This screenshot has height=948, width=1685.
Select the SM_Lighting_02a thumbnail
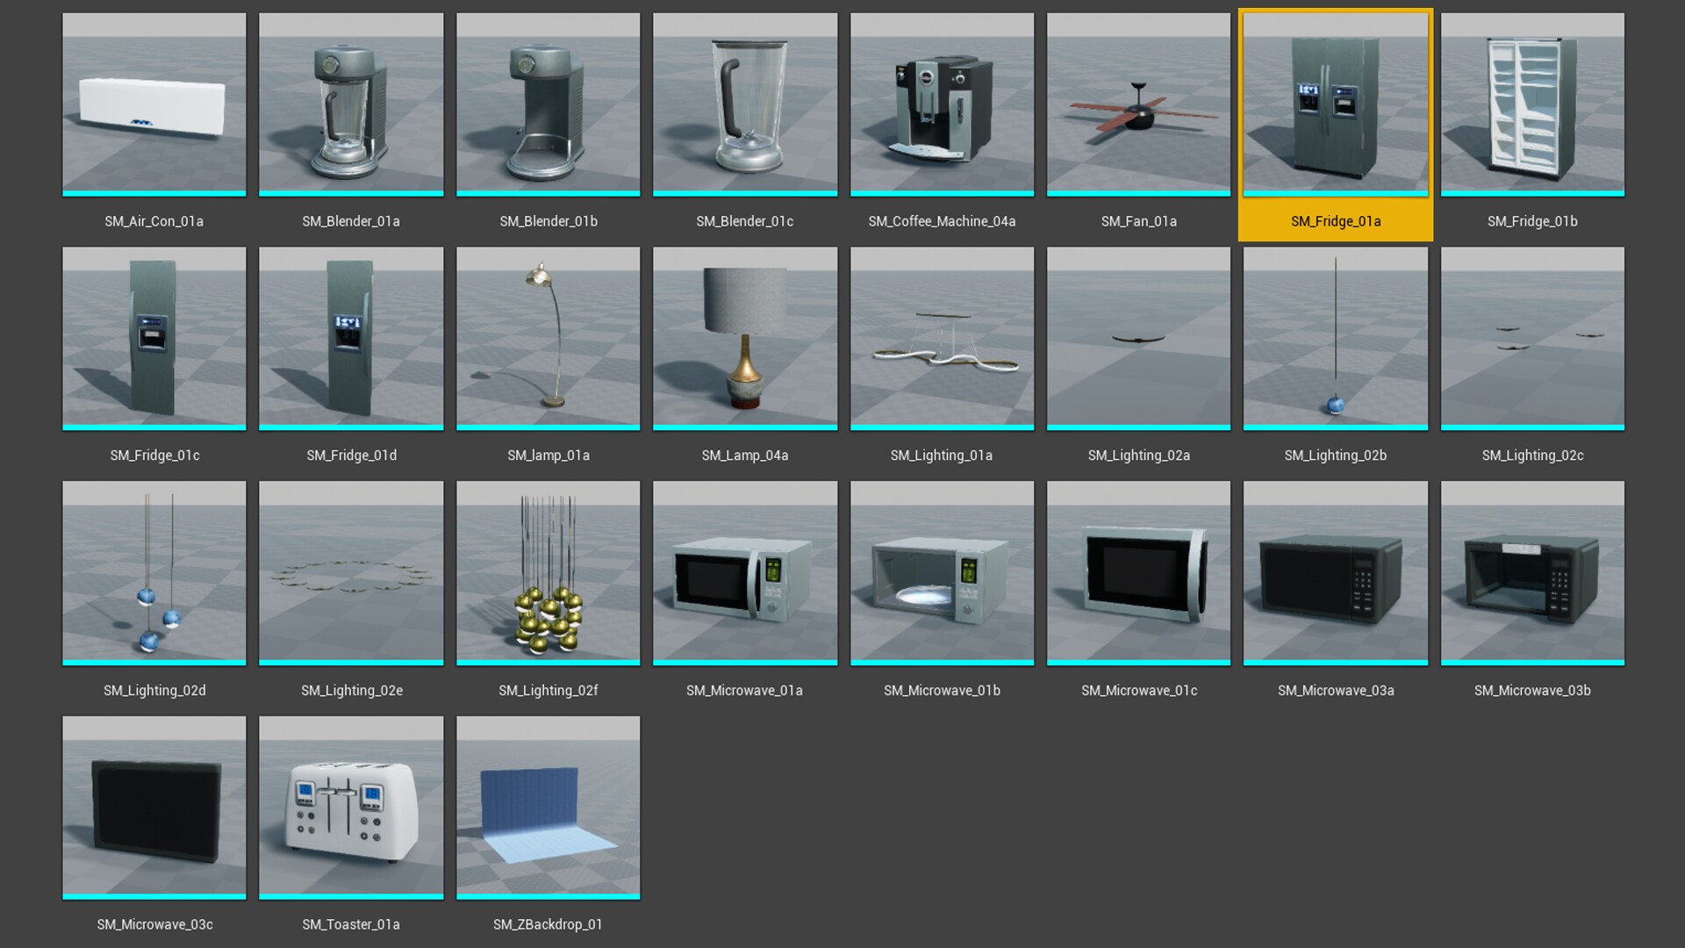1139,339
